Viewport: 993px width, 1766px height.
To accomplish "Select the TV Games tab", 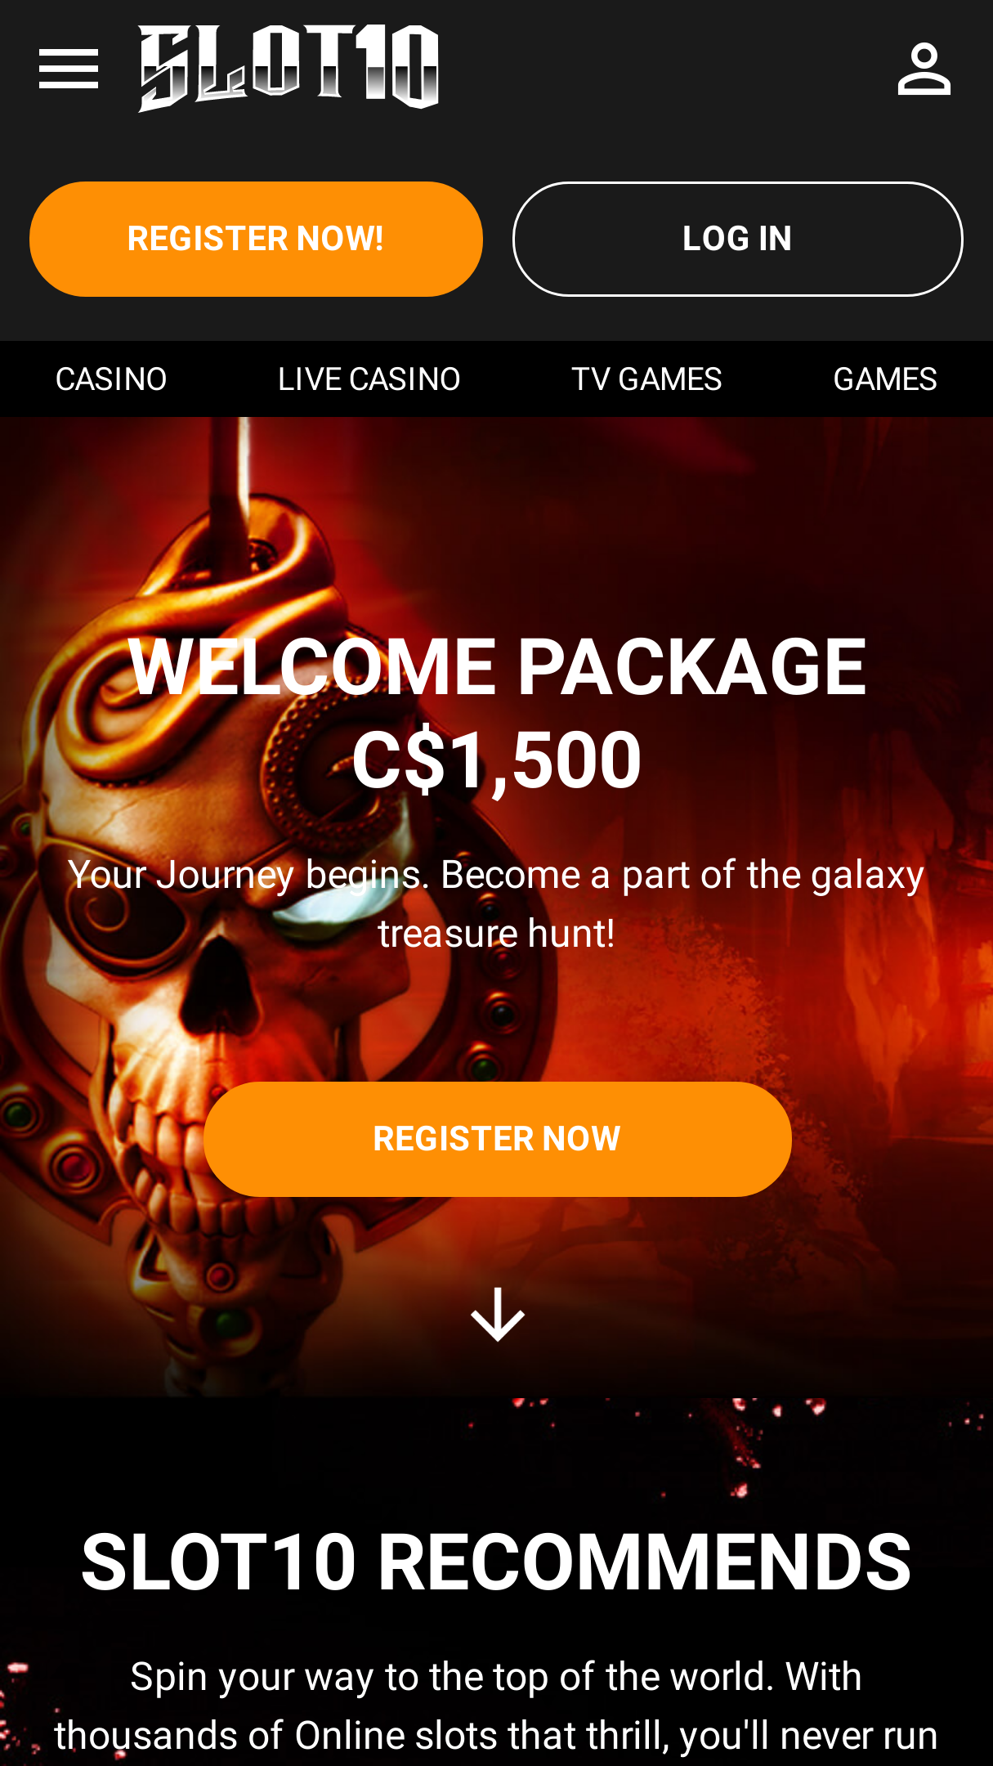I will 646,379.
